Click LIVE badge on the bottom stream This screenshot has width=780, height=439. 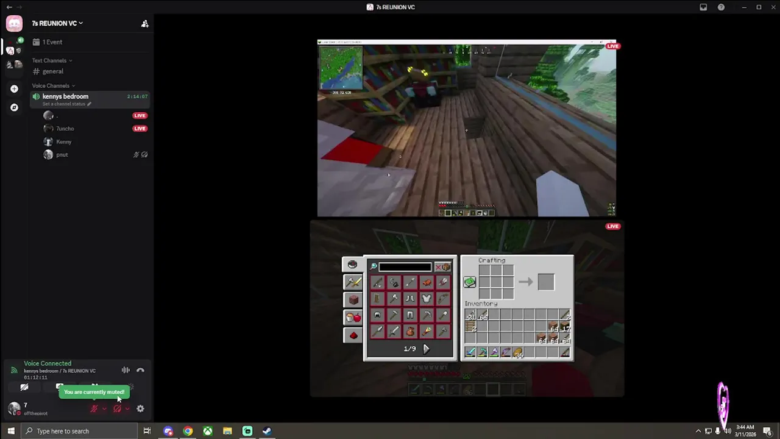tap(612, 226)
